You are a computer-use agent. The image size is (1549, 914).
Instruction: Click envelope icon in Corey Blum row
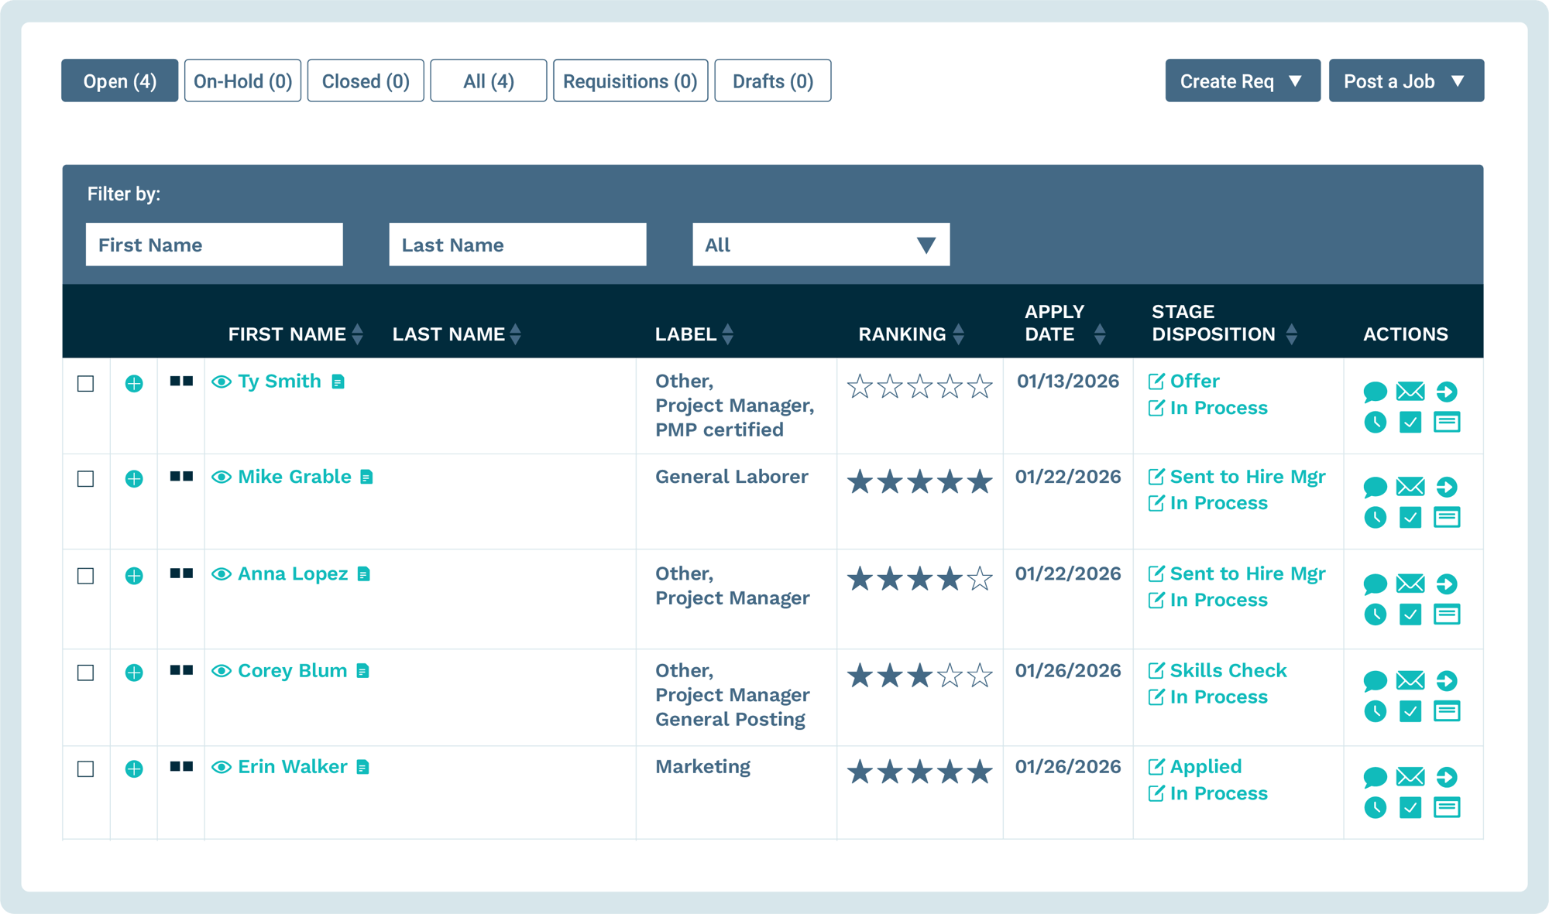click(1410, 680)
